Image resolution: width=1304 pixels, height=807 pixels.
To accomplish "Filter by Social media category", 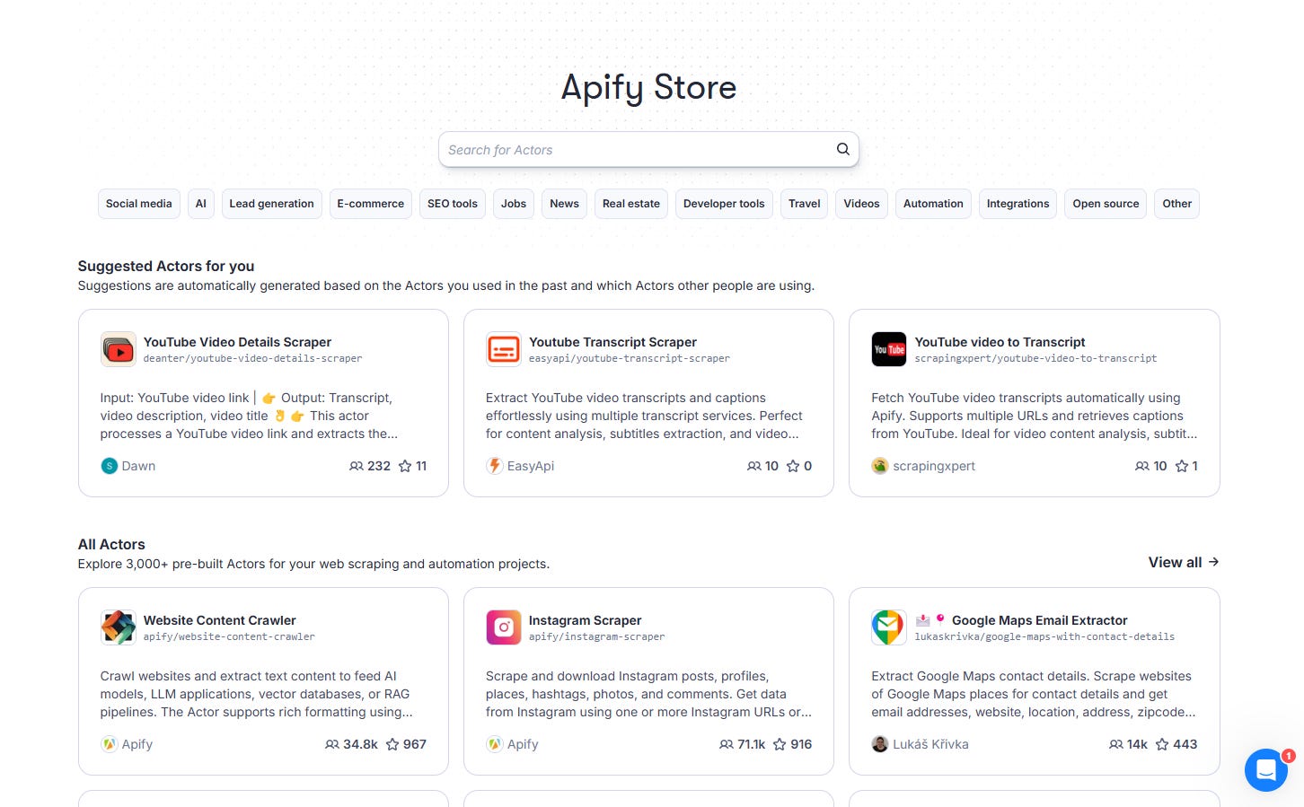I will pos(139,204).
